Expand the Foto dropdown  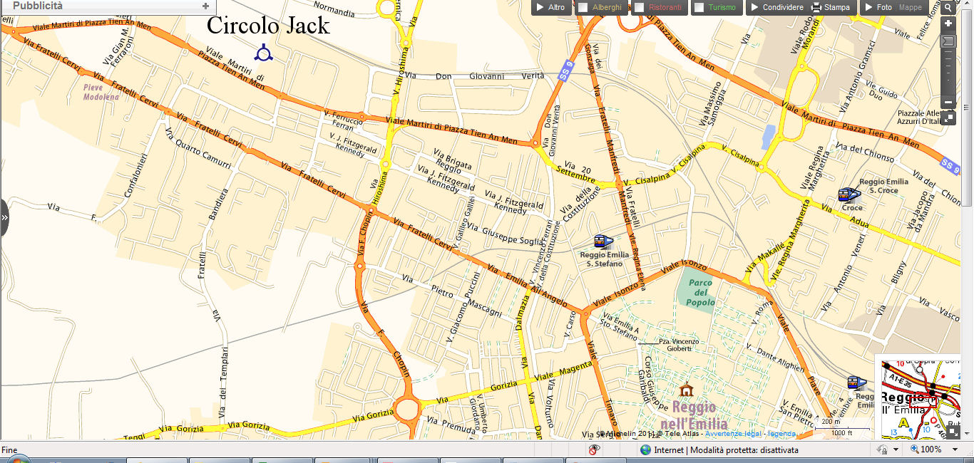click(x=877, y=7)
